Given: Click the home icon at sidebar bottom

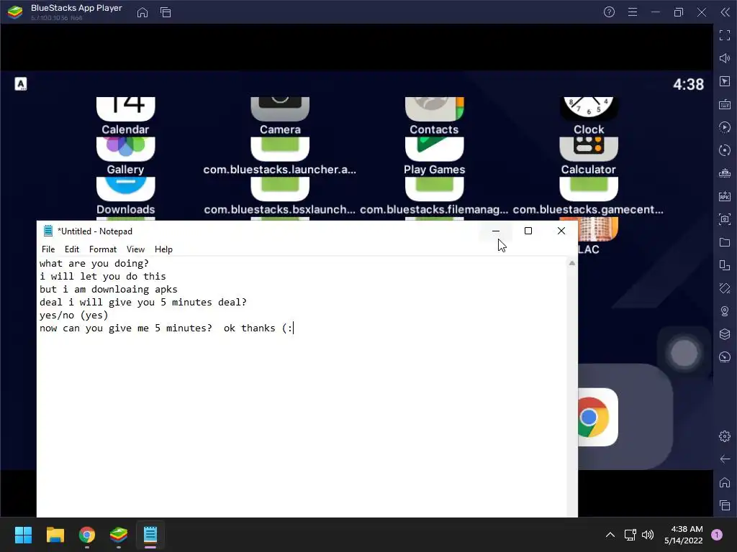Looking at the screenshot, I should point(724,482).
